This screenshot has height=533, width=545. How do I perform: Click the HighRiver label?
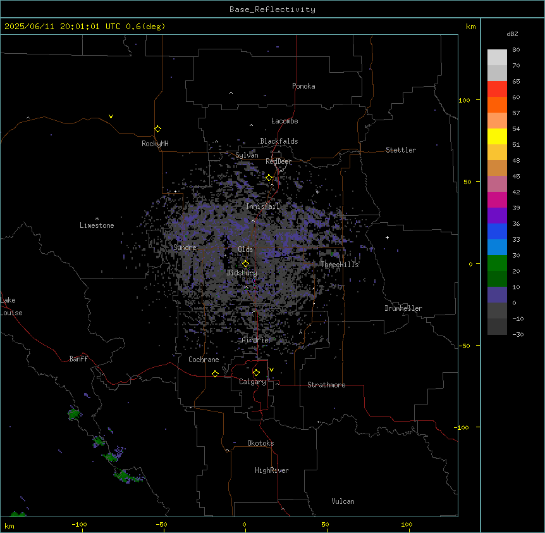pos(272,470)
